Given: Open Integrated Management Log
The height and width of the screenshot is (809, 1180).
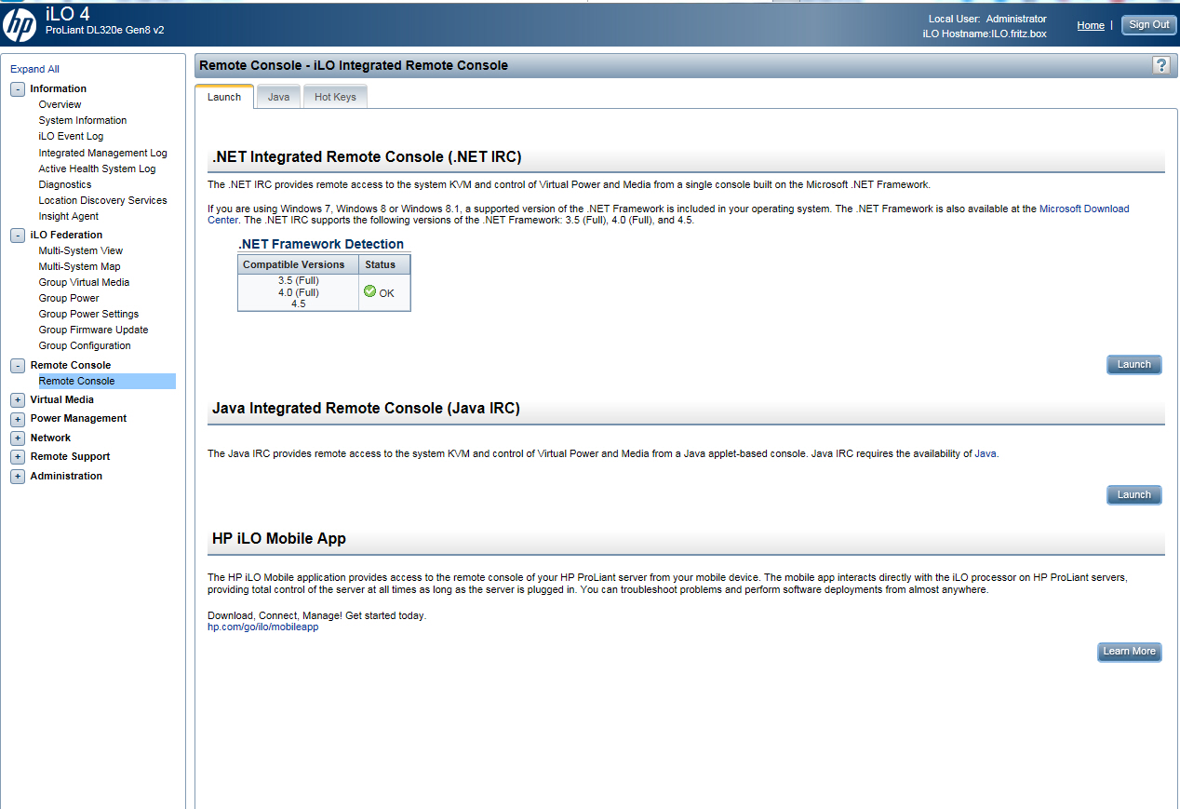Looking at the screenshot, I should [102, 154].
